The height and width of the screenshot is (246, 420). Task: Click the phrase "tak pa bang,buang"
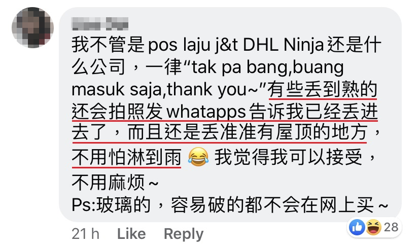point(268,67)
